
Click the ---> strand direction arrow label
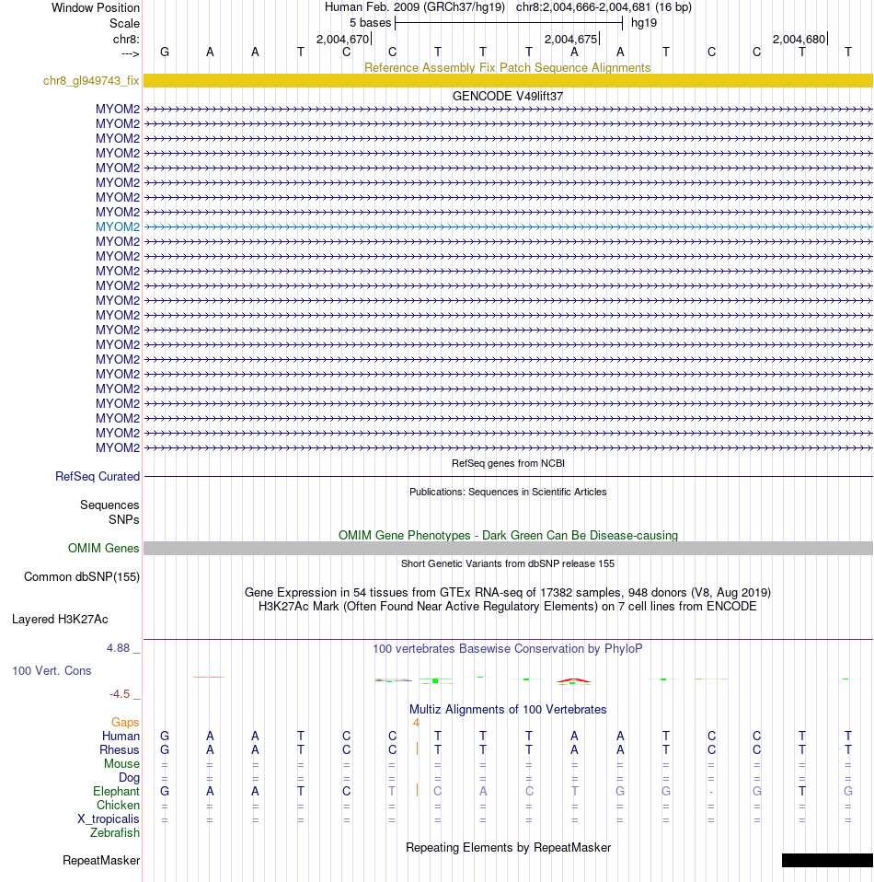click(130, 53)
